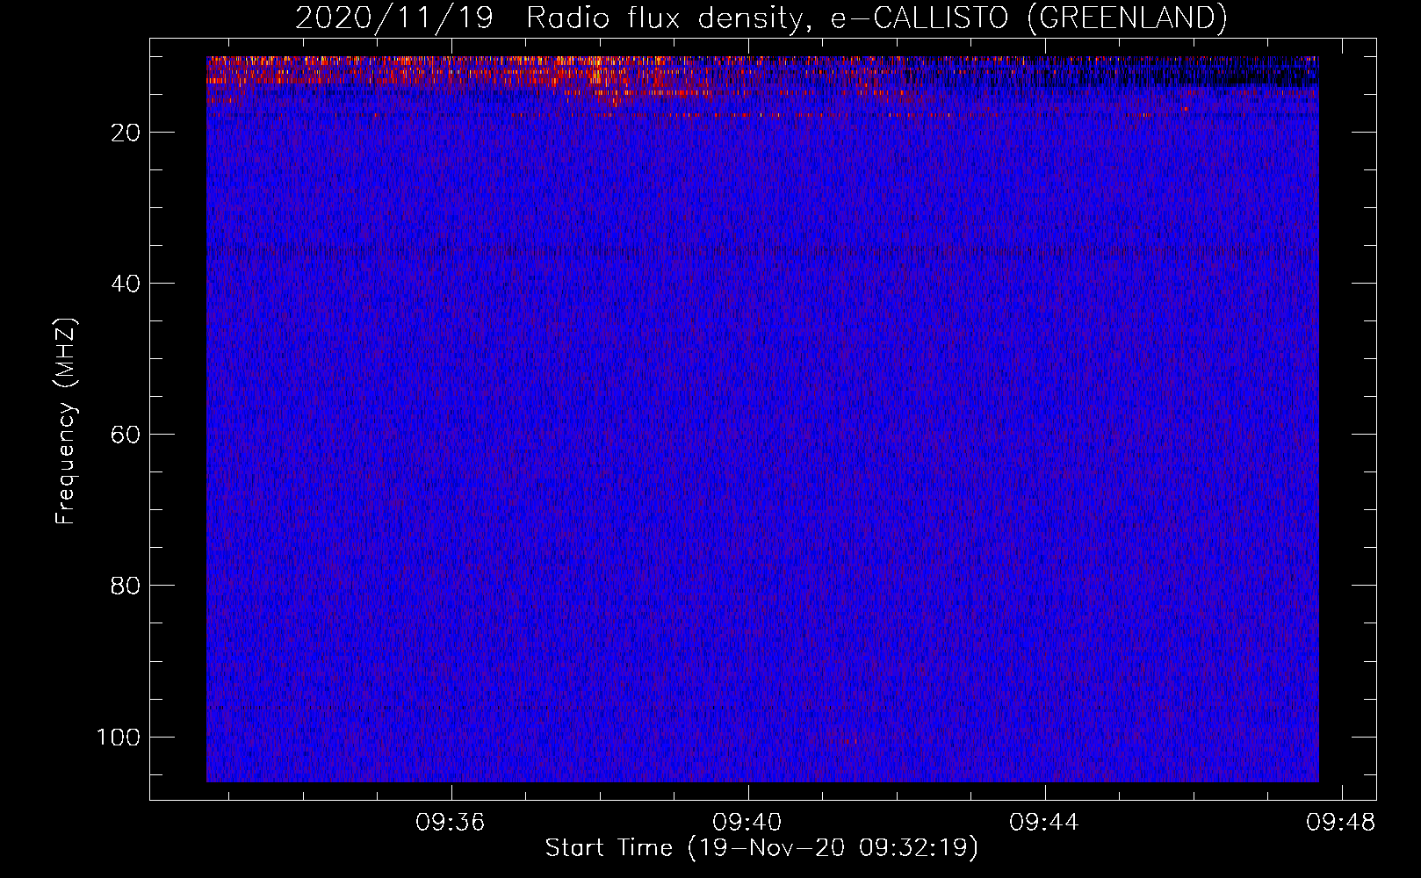Click the word Radio flux density in title
This screenshot has height=878, width=1421.
click(x=664, y=18)
